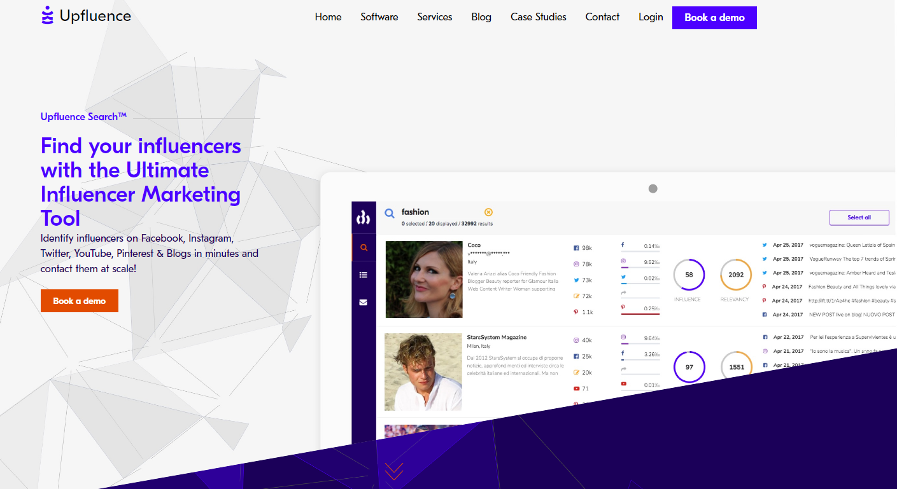Click into the fashion search field
897x489 pixels.
pos(439,212)
